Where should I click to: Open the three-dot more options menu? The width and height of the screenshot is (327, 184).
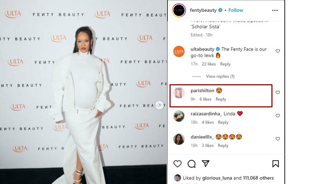275,10
